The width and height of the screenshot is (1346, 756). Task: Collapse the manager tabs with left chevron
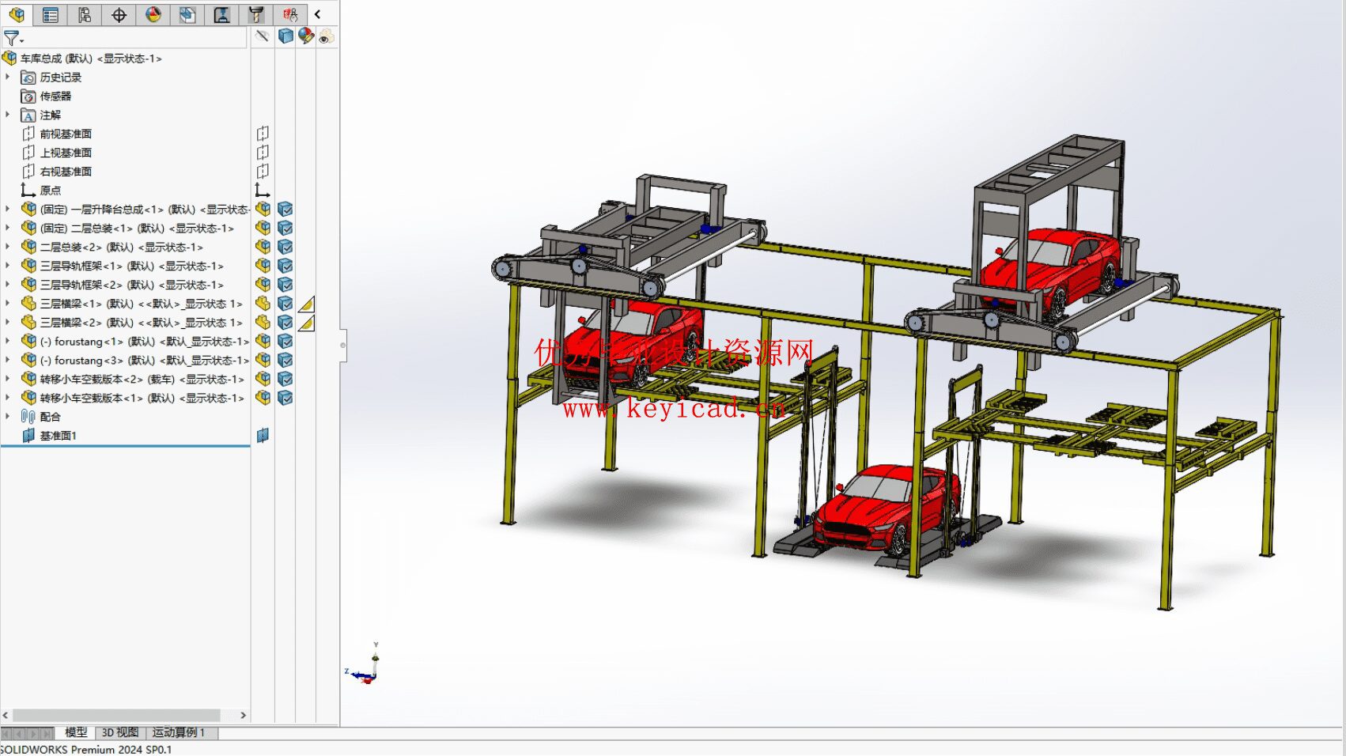pos(318,14)
